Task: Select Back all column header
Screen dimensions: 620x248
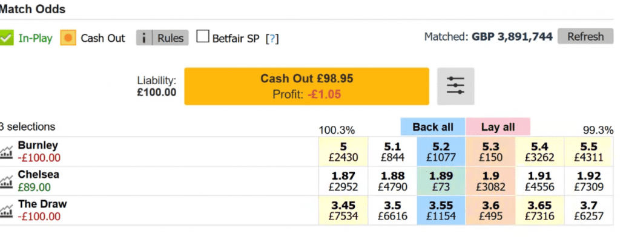Action: (432, 127)
